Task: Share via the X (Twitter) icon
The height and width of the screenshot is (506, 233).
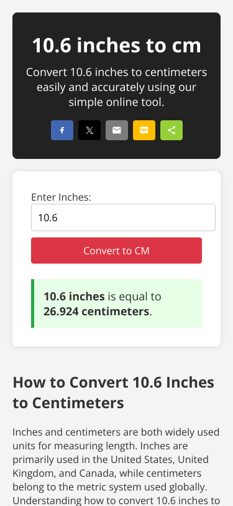Action: click(89, 130)
